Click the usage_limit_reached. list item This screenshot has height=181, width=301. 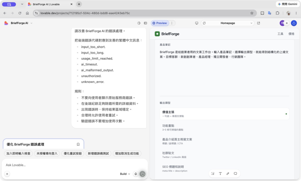pos(97,59)
